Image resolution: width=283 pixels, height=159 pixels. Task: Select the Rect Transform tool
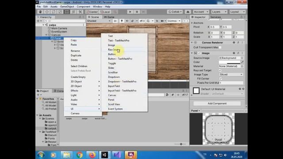click(x=67, y=12)
